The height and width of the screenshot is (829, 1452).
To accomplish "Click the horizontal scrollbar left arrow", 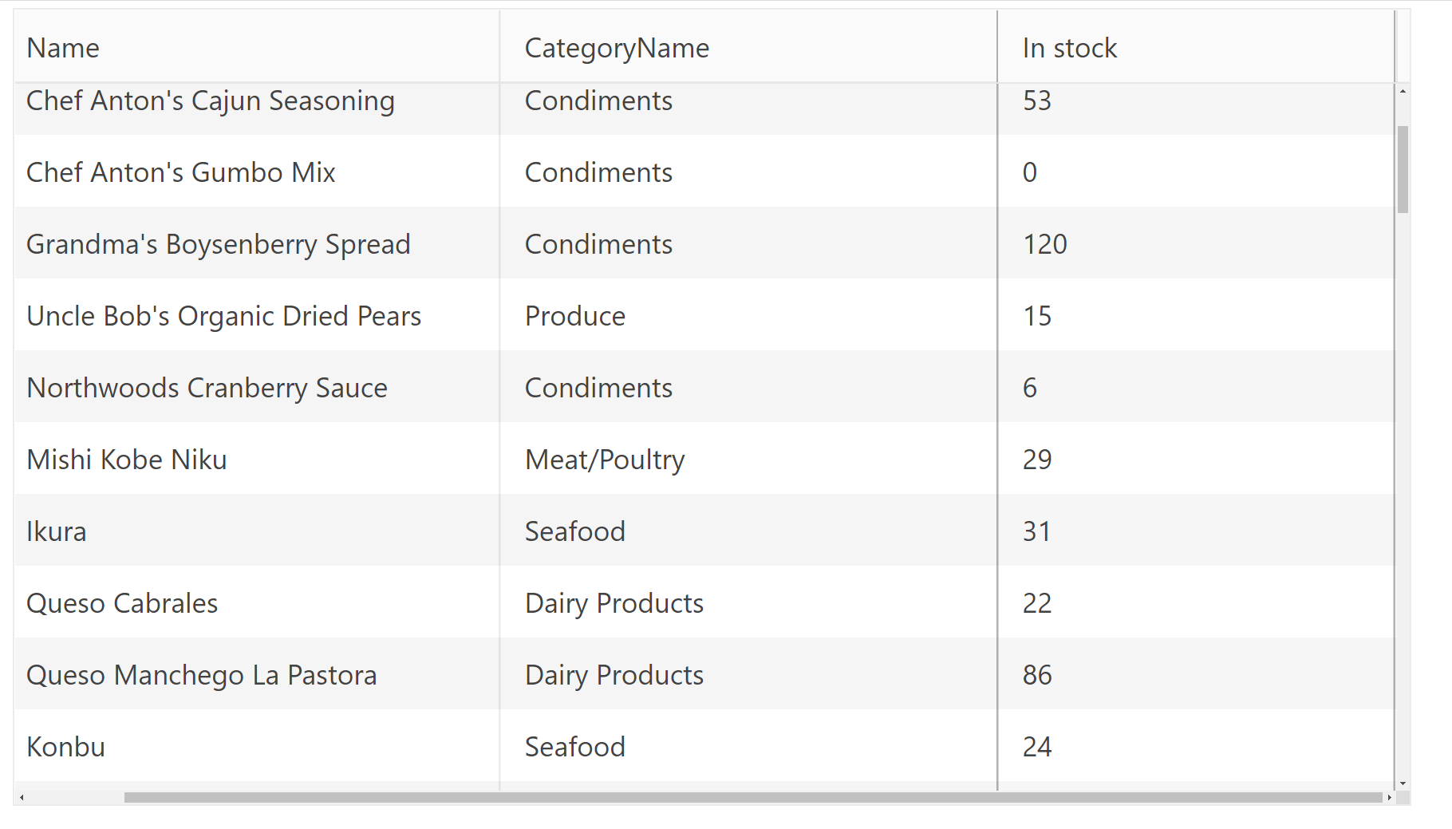I will [22, 797].
